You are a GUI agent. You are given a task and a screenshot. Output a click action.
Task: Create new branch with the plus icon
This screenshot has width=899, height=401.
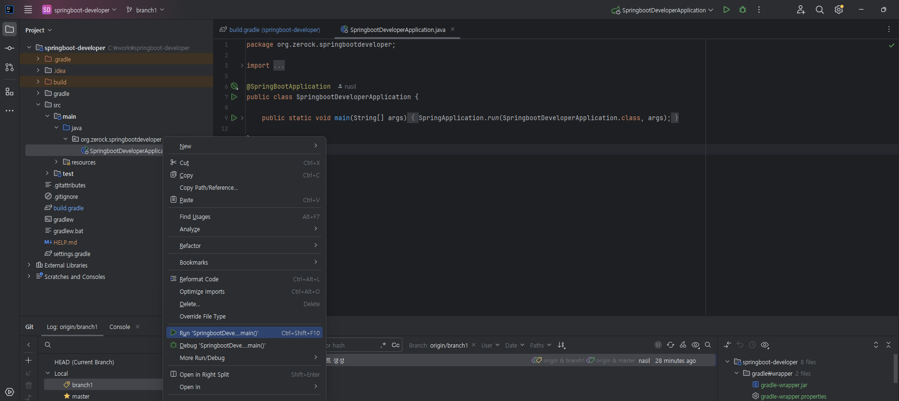tap(29, 360)
